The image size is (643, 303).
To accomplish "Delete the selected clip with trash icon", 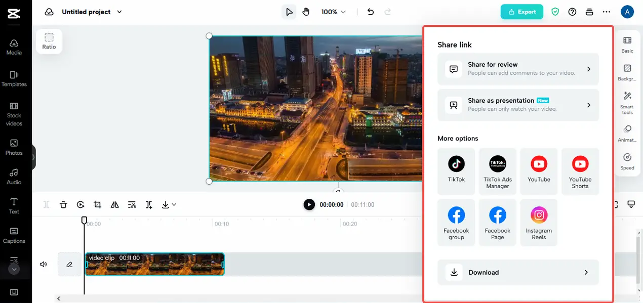I will [x=63, y=205].
